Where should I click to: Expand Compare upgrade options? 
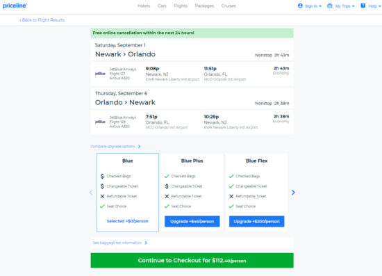coord(115,147)
